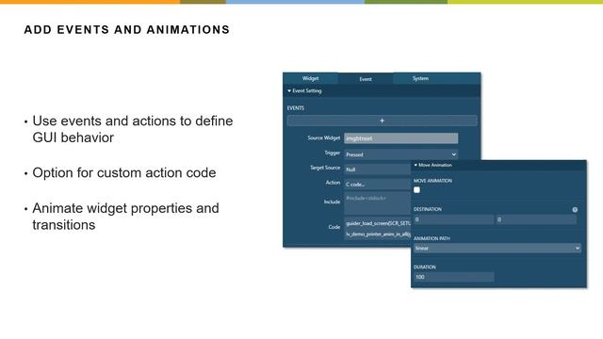Click the Destination info icon
The width and height of the screenshot is (603, 339).
pyautogui.click(x=575, y=210)
